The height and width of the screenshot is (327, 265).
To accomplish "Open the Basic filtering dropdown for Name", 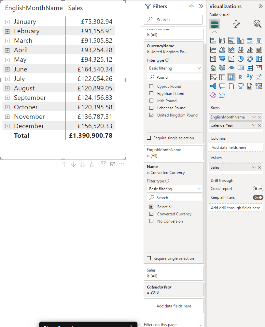I will 174,189.
